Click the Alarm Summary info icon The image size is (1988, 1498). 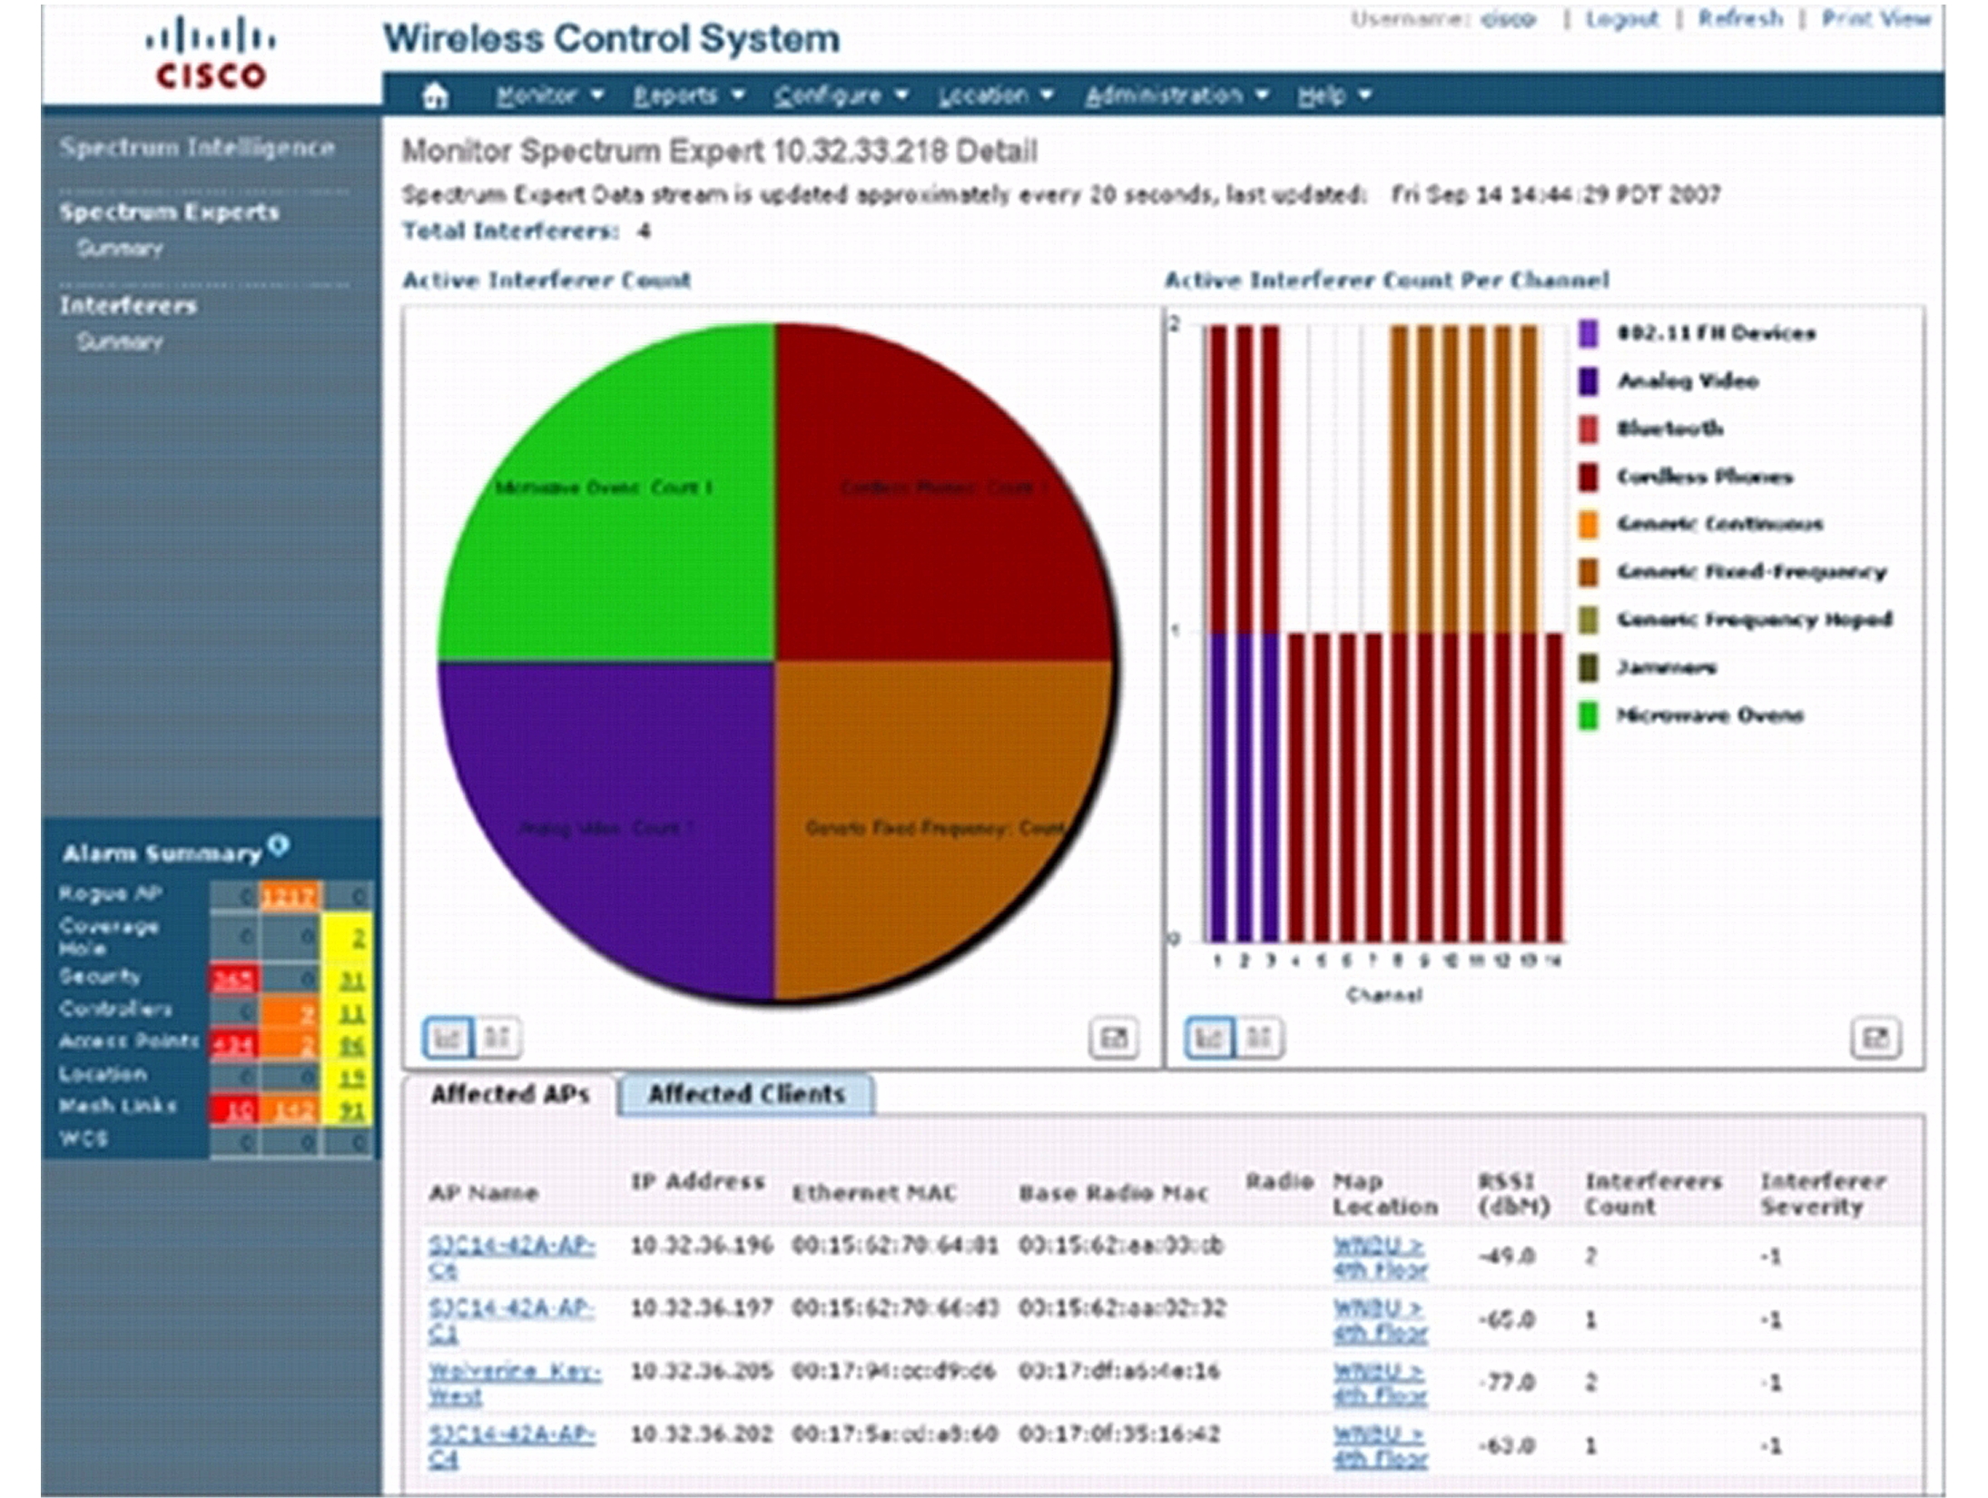click(279, 845)
